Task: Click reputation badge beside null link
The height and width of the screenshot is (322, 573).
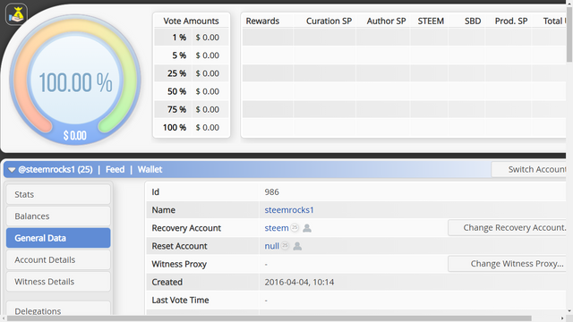Action: click(x=285, y=246)
